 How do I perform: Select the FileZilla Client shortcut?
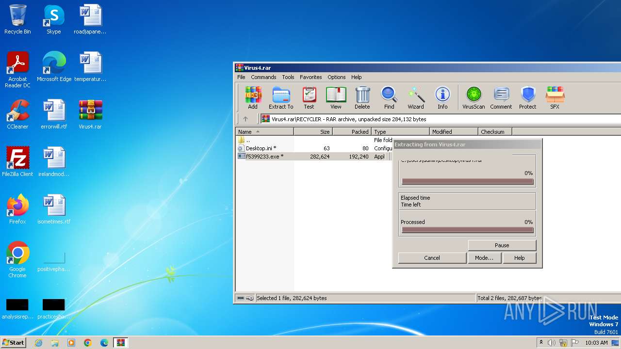pyautogui.click(x=17, y=162)
